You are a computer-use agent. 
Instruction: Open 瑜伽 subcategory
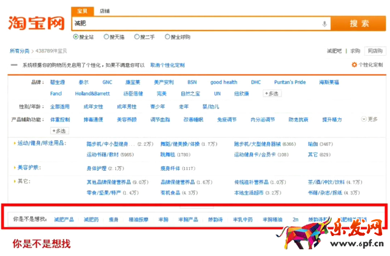313,144
